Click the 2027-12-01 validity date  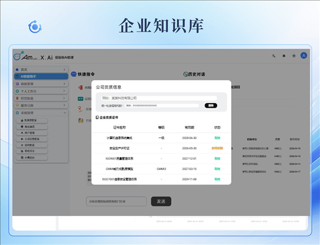point(189,159)
